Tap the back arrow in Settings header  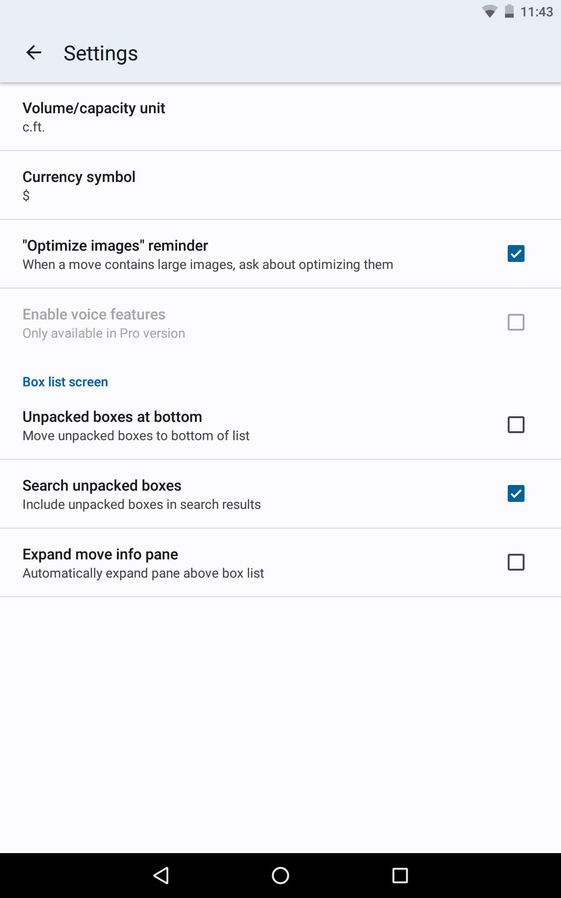coord(34,52)
